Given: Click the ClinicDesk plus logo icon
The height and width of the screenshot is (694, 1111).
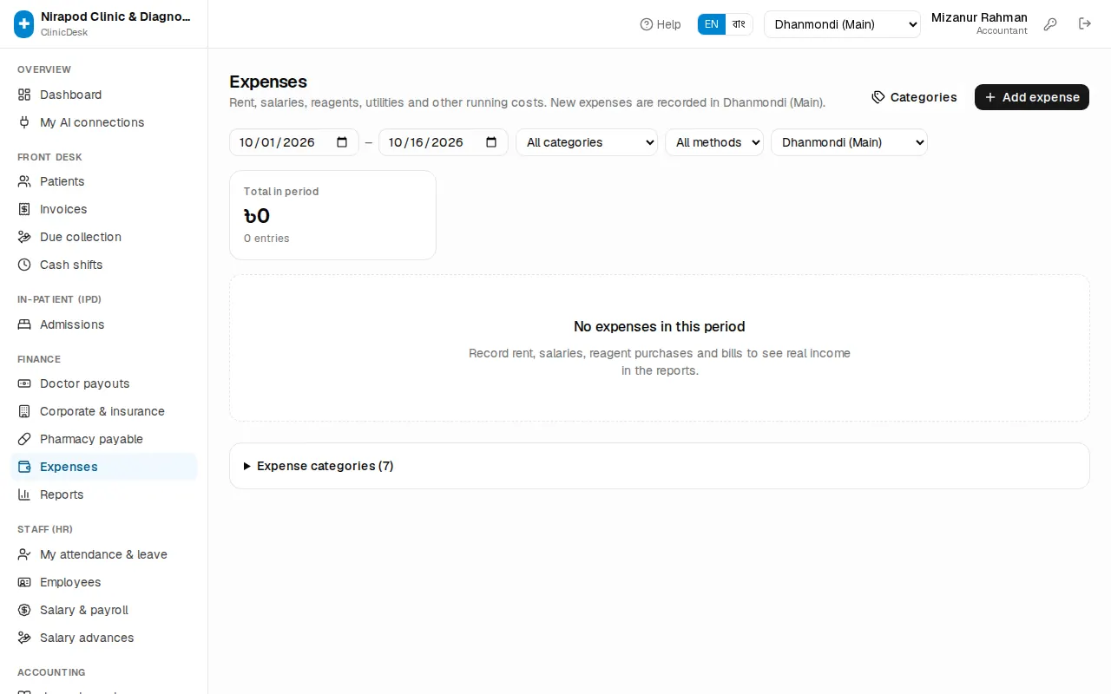Looking at the screenshot, I should pyautogui.click(x=24, y=24).
